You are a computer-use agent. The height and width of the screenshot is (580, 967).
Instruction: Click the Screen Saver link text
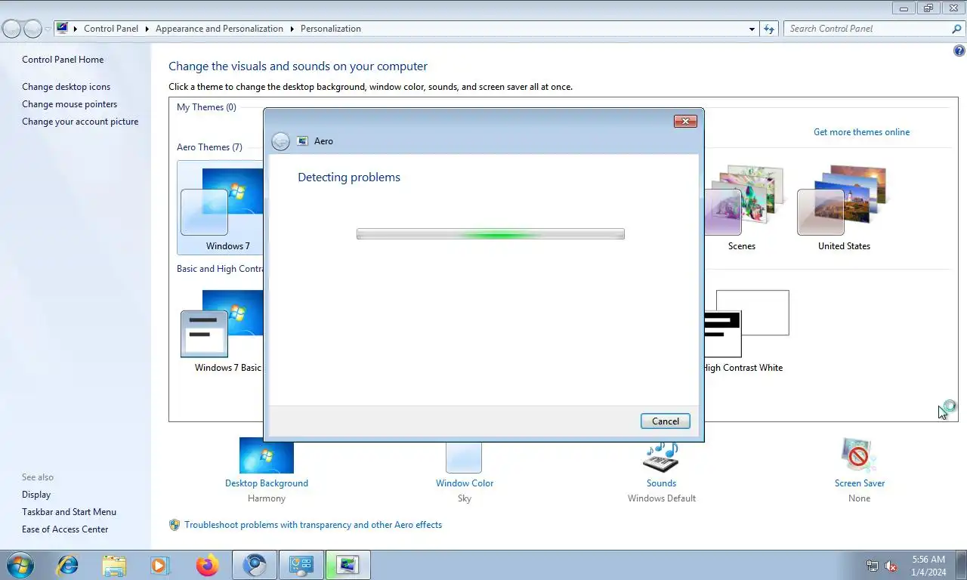click(x=860, y=483)
